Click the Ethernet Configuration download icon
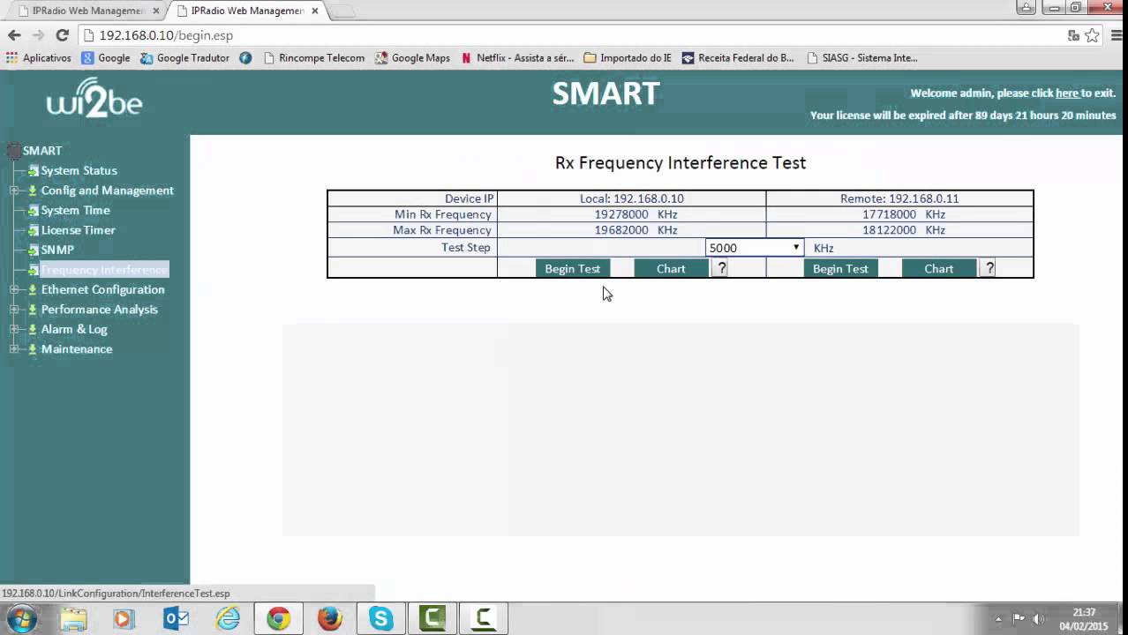 33,289
